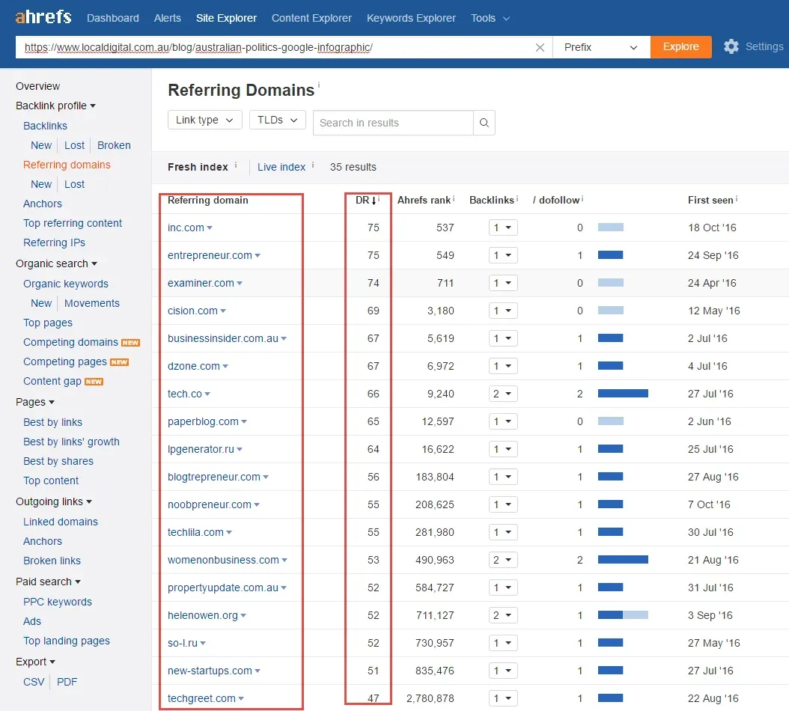The image size is (789, 711).
Task: Click the orange Explore button
Action: (680, 47)
